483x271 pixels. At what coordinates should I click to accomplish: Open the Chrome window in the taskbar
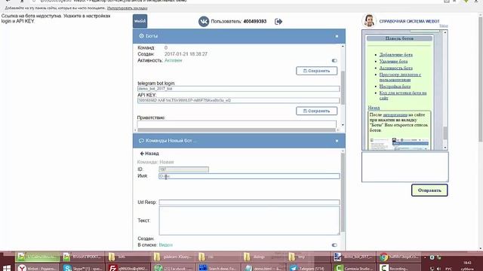point(399,257)
